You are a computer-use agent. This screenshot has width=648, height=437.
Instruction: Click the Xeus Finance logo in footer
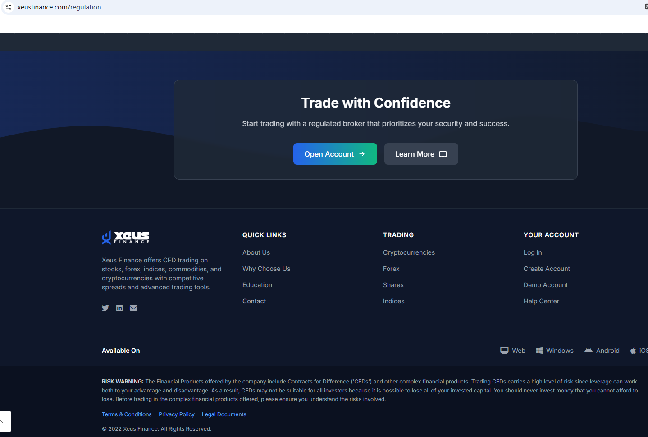126,237
